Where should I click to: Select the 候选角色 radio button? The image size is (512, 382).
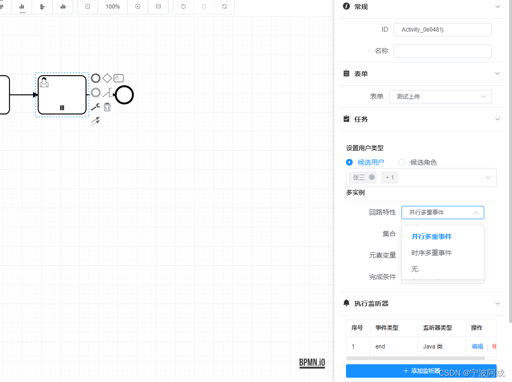point(401,162)
